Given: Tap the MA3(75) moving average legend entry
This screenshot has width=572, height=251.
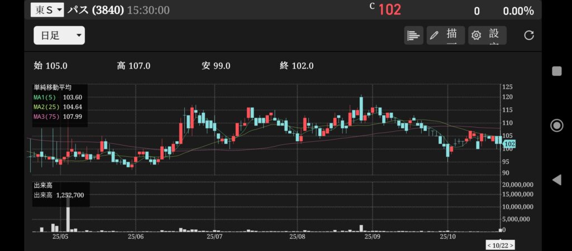Looking at the screenshot, I should pyautogui.click(x=58, y=117).
